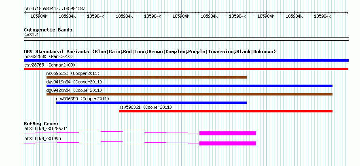Click the esv28765 (Conrad2009) label

click(x=50, y=65)
